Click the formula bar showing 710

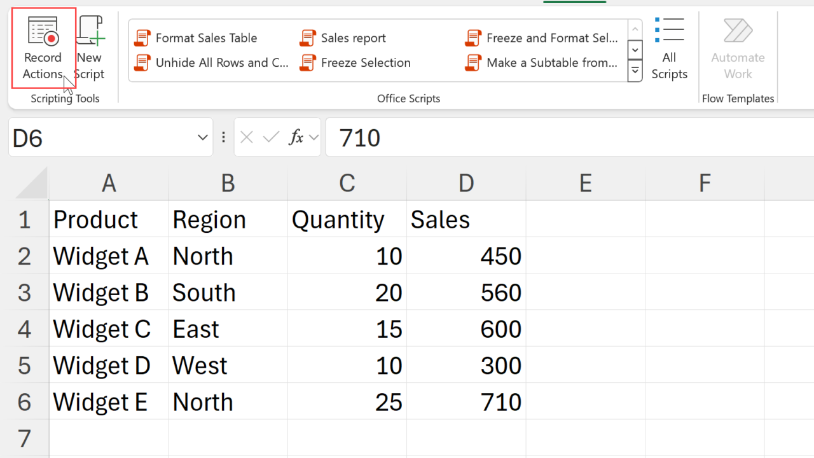pos(566,137)
